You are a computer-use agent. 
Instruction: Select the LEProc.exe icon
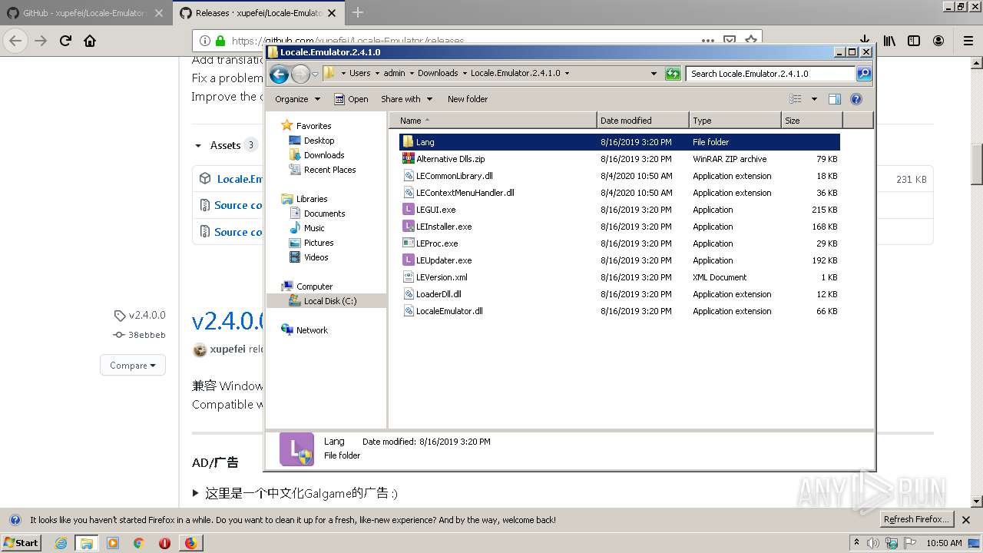408,243
